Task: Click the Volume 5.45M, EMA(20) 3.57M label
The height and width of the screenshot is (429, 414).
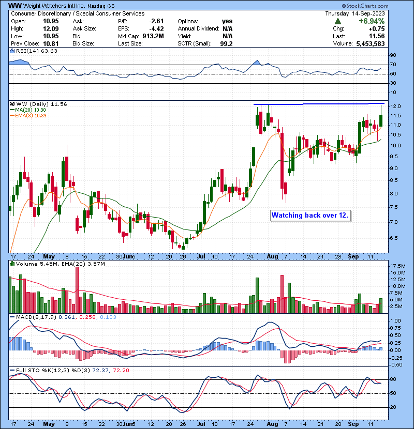Action: [x=60, y=264]
